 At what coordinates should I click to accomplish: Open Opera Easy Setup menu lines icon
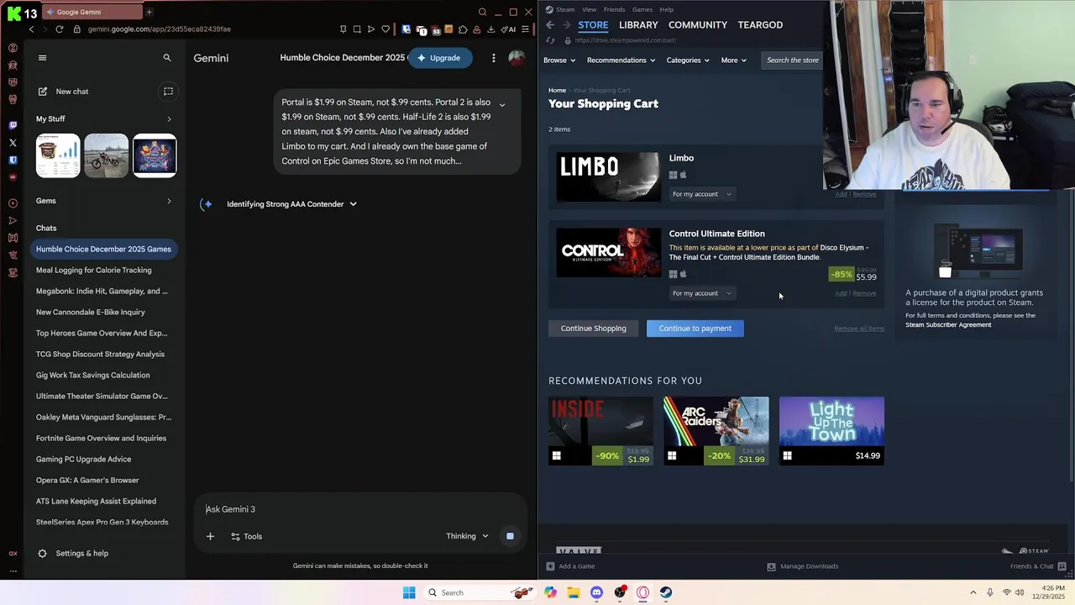(x=526, y=29)
